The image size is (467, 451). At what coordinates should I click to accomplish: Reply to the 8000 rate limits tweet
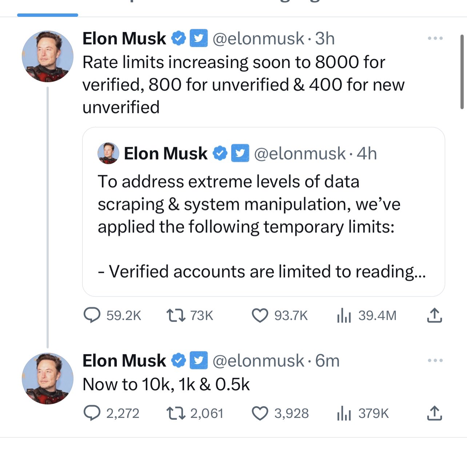click(x=92, y=315)
